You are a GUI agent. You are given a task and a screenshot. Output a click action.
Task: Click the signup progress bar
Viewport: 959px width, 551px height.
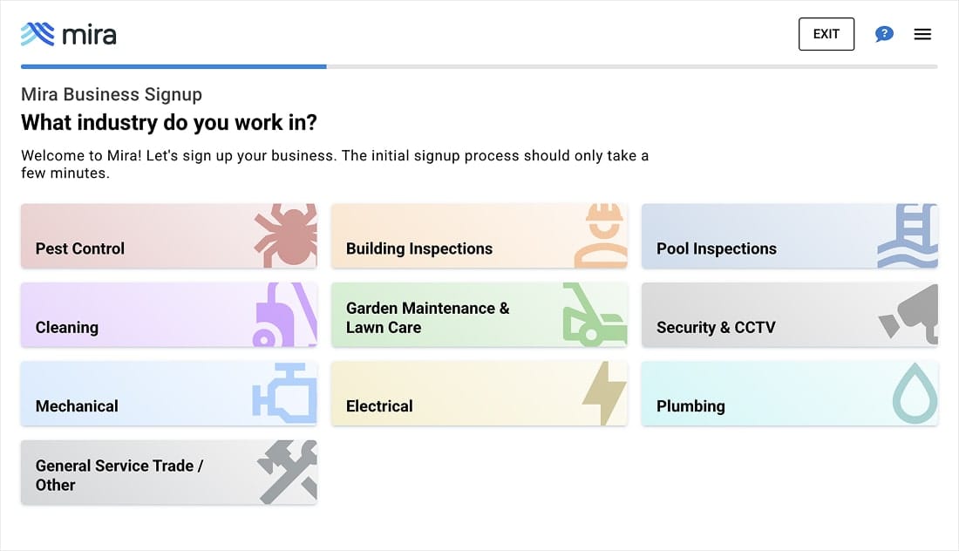[x=479, y=66]
